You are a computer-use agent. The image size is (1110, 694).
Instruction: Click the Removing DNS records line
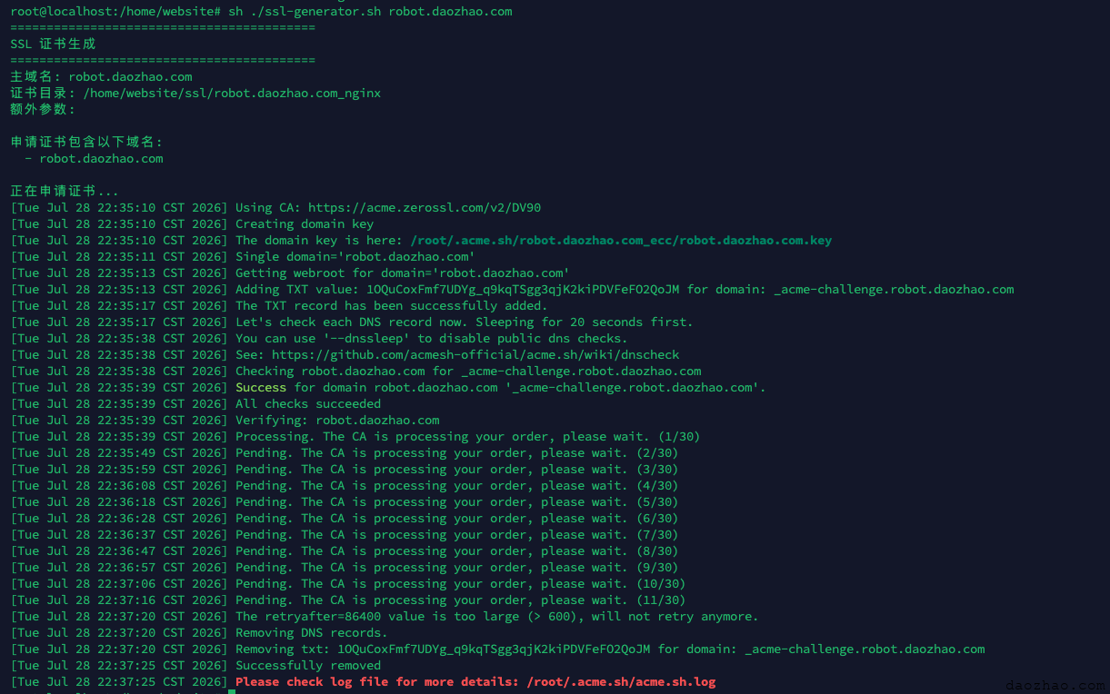point(199,633)
